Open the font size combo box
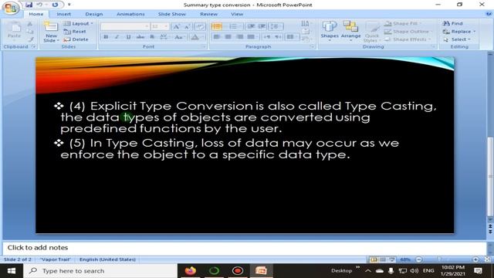 pyautogui.click(x=160, y=26)
